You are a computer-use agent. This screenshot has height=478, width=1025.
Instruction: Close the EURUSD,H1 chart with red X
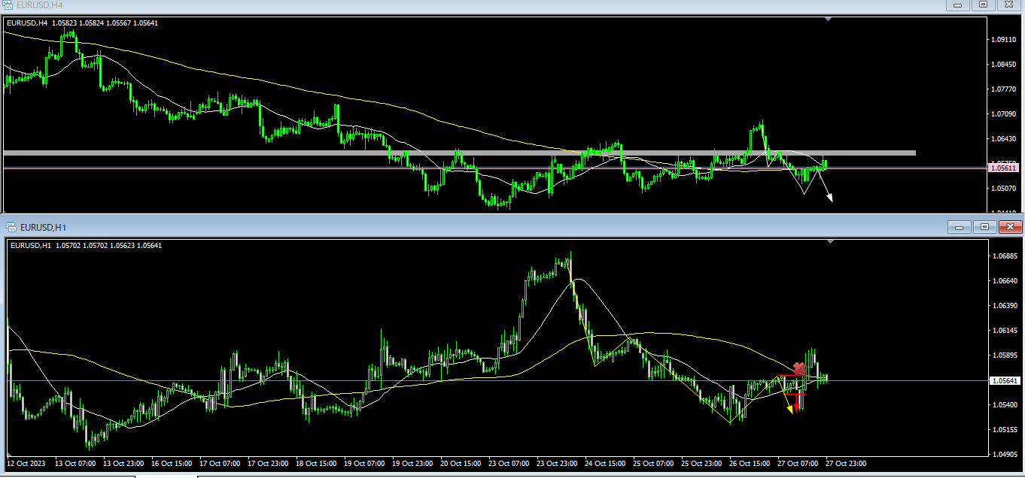(1011, 227)
